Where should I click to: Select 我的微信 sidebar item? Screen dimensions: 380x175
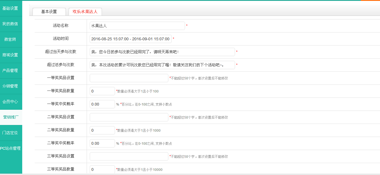point(10,24)
